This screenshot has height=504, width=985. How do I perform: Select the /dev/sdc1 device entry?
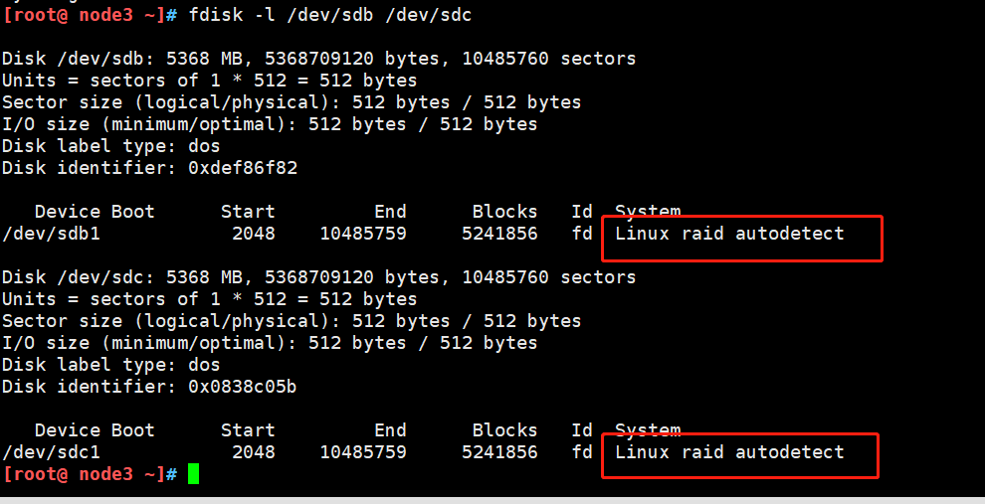click(51, 452)
